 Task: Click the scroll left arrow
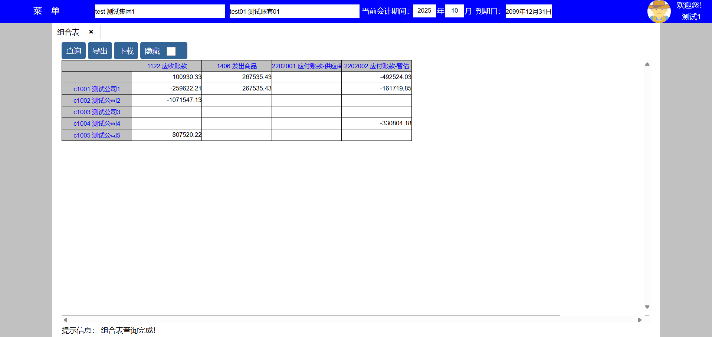(x=65, y=320)
